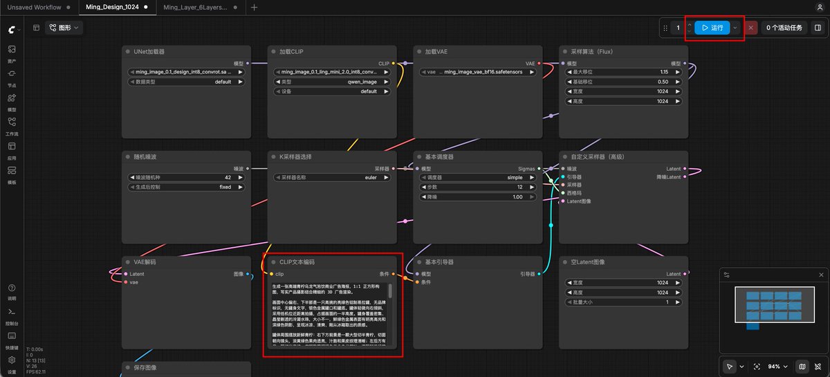Select the UNet model file name field
The height and width of the screenshot is (377, 830).
coord(187,72)
